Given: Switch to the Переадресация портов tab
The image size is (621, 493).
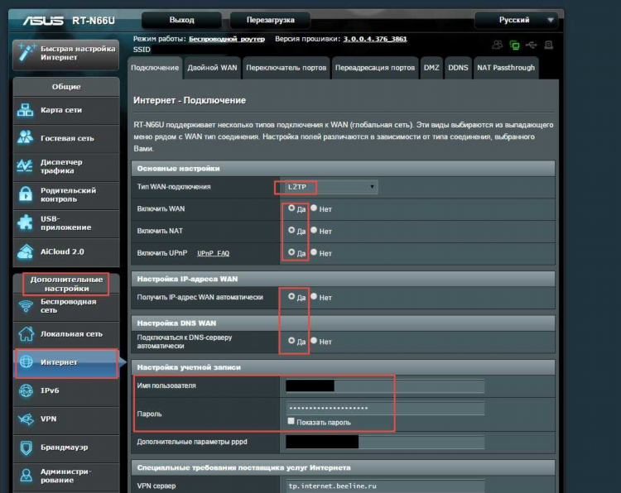Looking at the screenshot, I should click(375, 68).
